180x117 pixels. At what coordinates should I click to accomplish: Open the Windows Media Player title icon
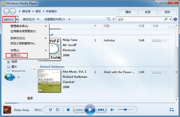pyautogui.click(x=3, y=3)
